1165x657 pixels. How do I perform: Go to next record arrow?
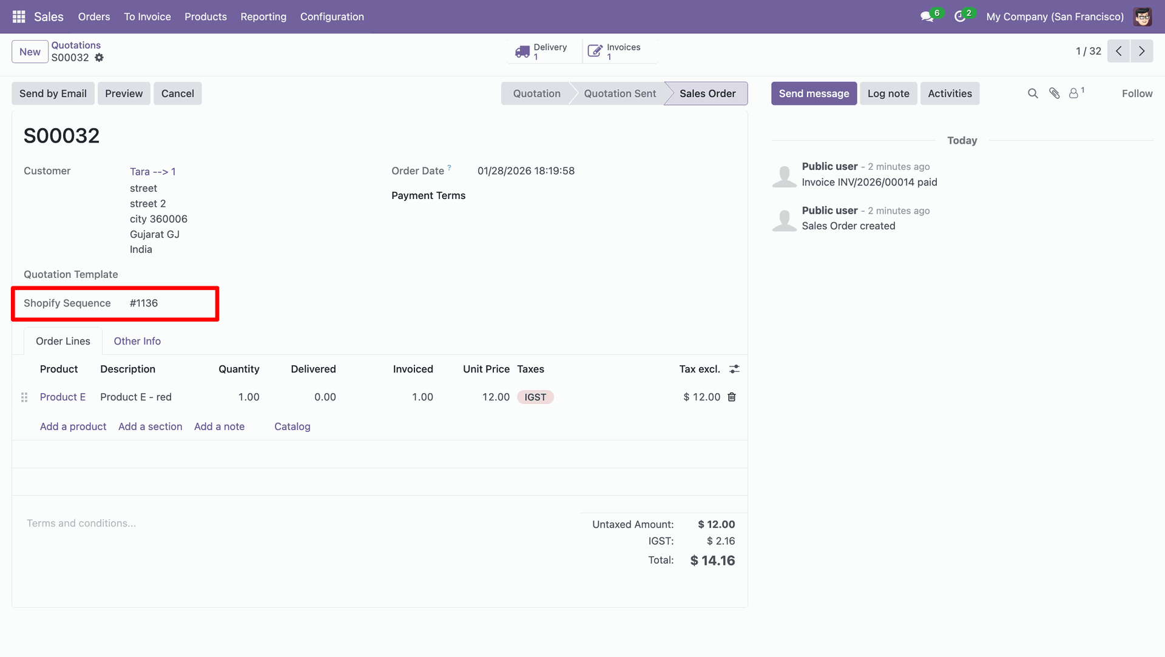1141,52
